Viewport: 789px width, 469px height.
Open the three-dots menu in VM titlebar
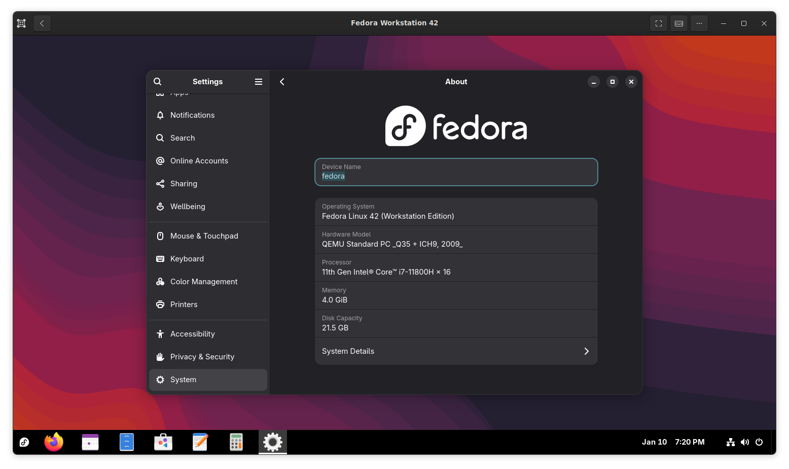(x=699, y=23)
